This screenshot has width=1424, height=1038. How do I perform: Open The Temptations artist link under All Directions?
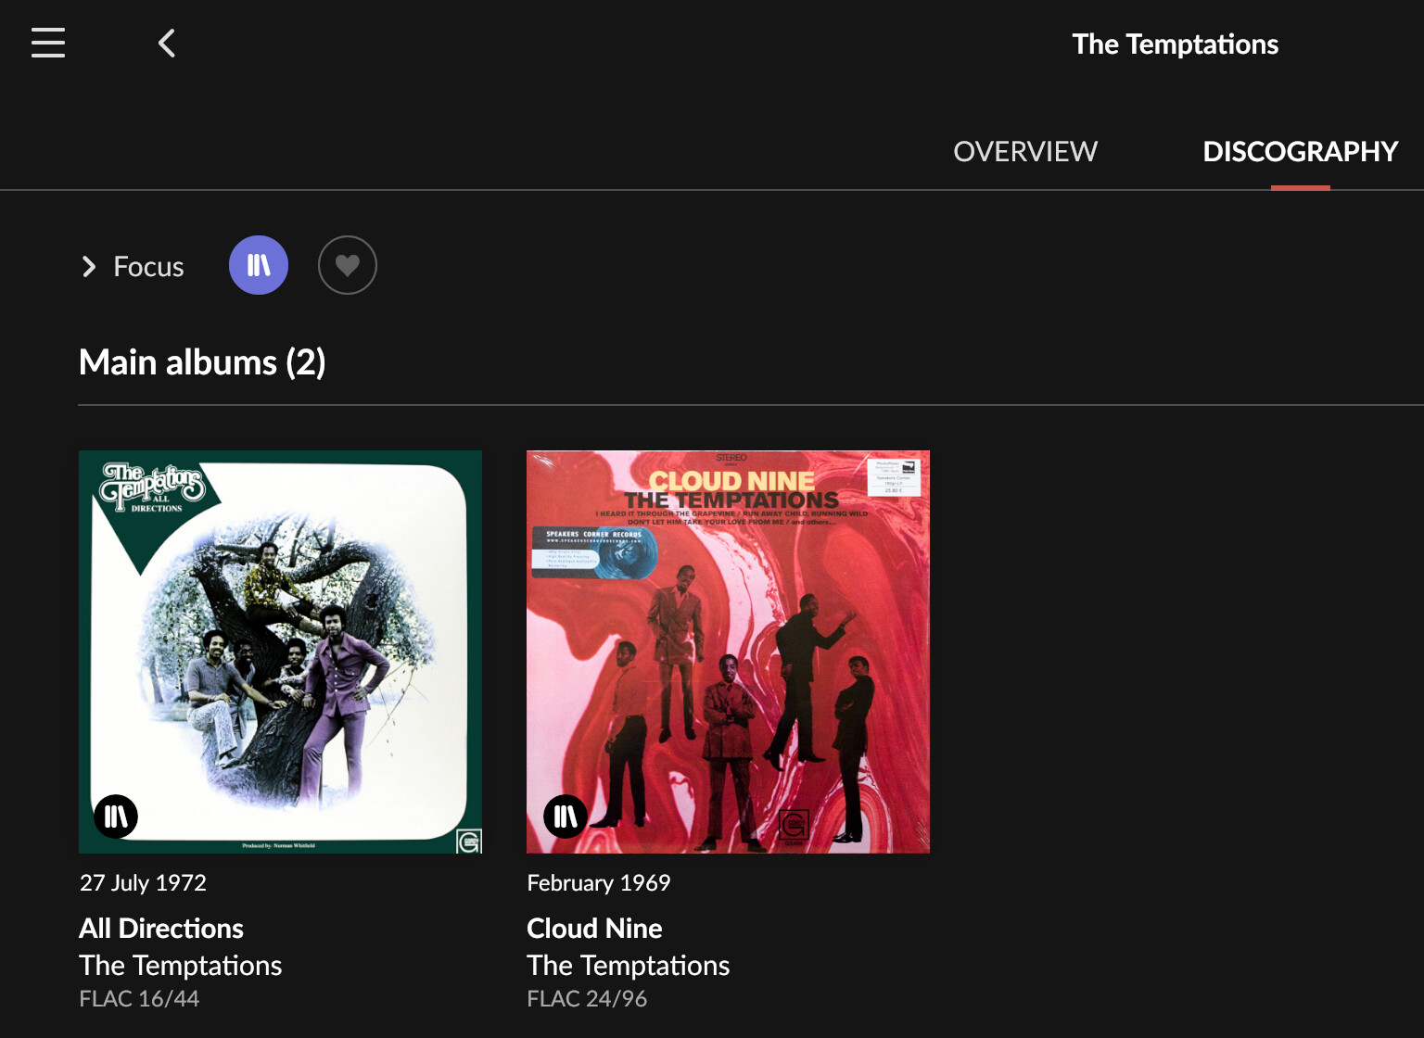pyautogui.click(x=181, y=966)
